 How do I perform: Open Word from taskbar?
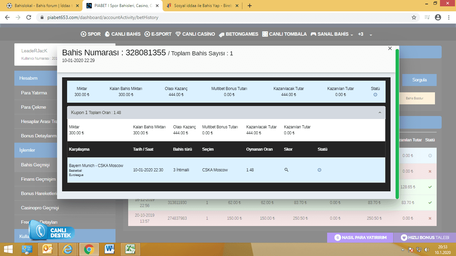click(109, 249)
